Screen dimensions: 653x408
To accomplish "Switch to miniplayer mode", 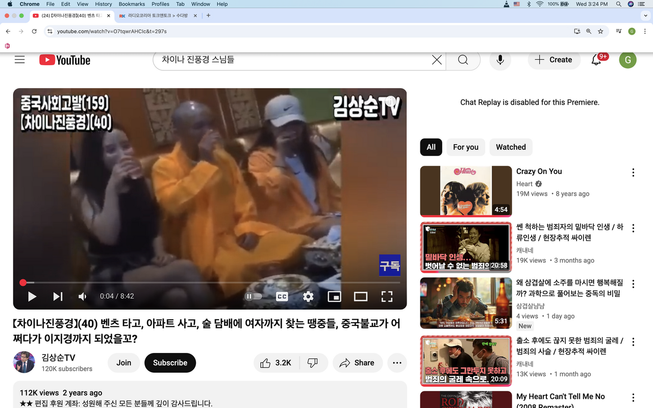I will (334, 296).
